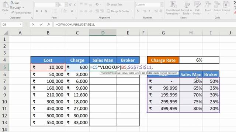Image resolution: width=236 pixels, height=132 pixels.
Task: Toggle Underline formatting
Action: click(x=46, y=11)
